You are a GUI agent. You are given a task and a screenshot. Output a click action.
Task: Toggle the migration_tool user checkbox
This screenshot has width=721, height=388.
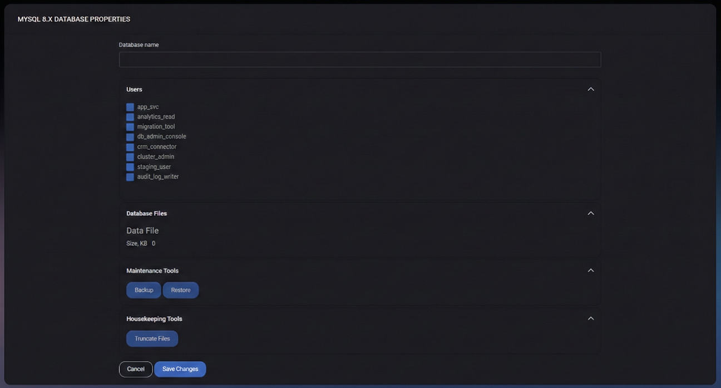point(130,127)
